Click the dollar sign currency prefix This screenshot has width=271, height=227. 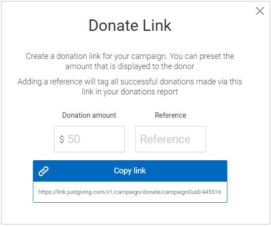point(61,139)
